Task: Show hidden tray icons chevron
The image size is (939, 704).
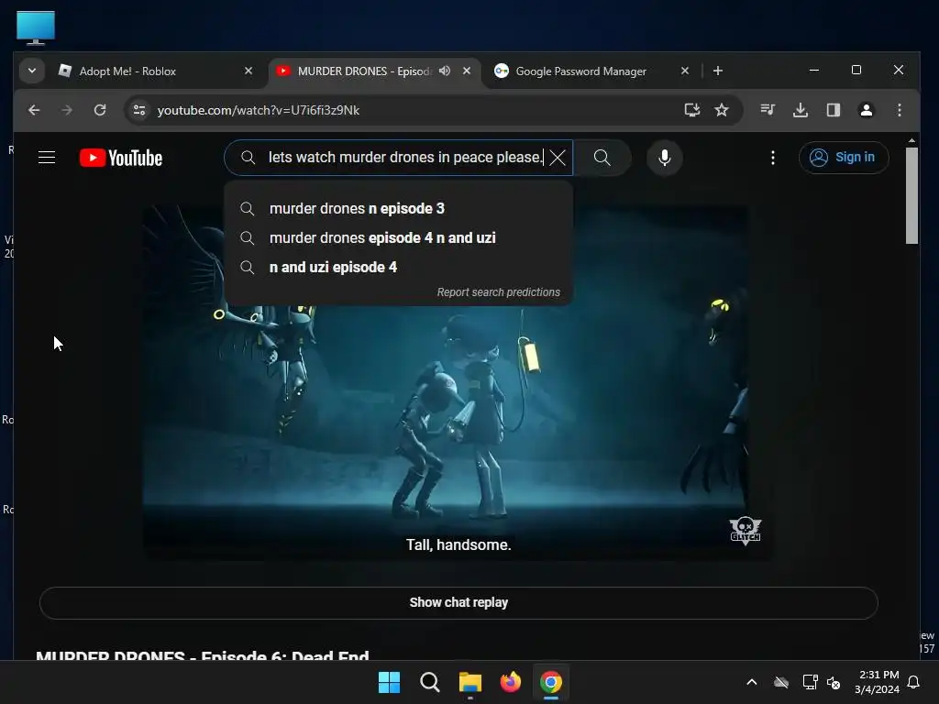Action: coord(752,682)
